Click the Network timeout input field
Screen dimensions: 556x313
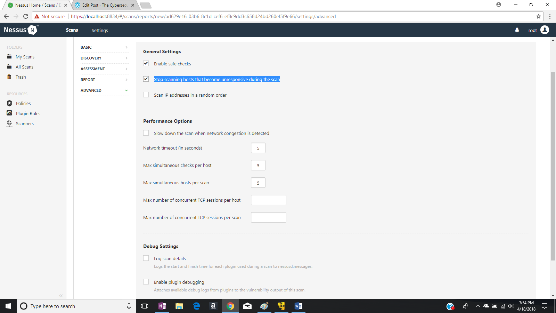coord(258,147)
